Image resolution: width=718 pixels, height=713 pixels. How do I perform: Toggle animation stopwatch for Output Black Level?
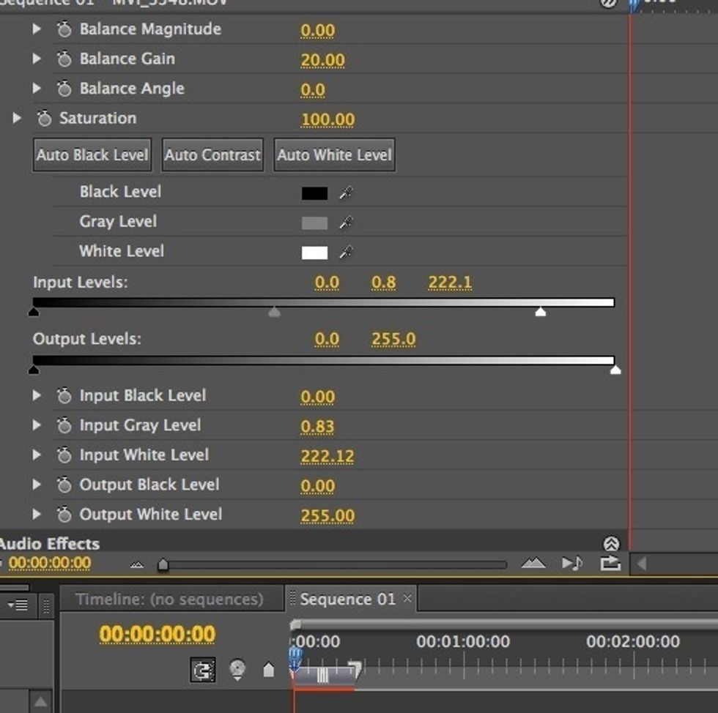tap(64, 485)
